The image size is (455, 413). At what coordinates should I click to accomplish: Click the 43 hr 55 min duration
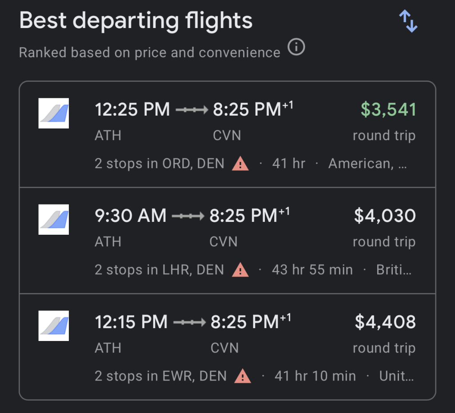[x=312, y=270]
